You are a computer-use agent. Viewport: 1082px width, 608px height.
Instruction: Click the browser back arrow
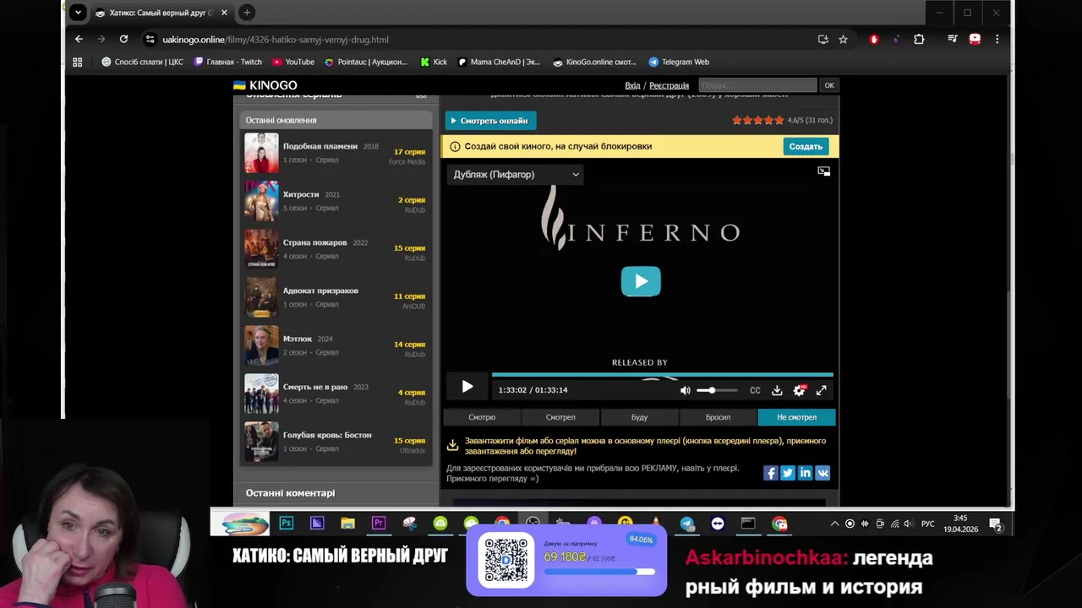(x=79, y=39)
